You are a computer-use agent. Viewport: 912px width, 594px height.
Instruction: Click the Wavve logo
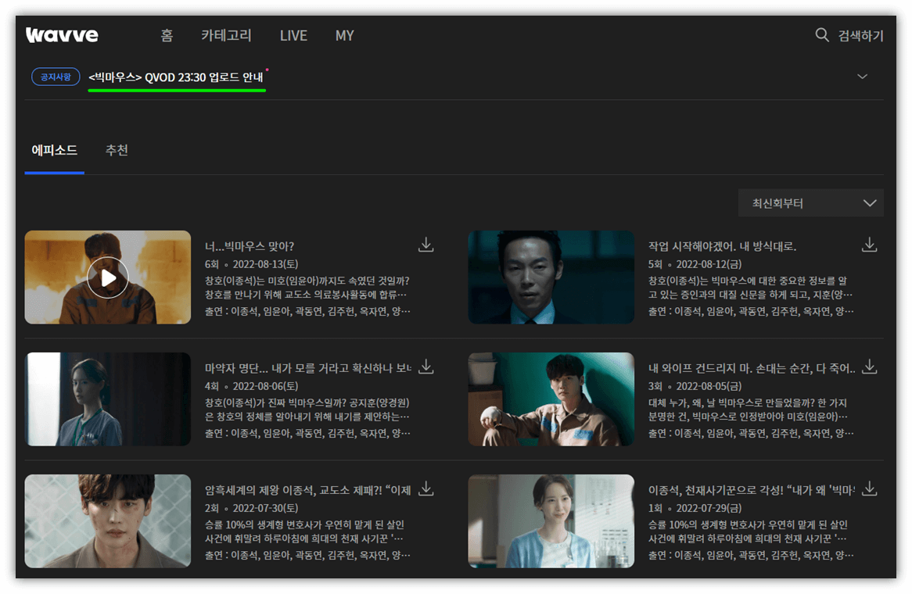pyautogui.click(x=62, y=34)
